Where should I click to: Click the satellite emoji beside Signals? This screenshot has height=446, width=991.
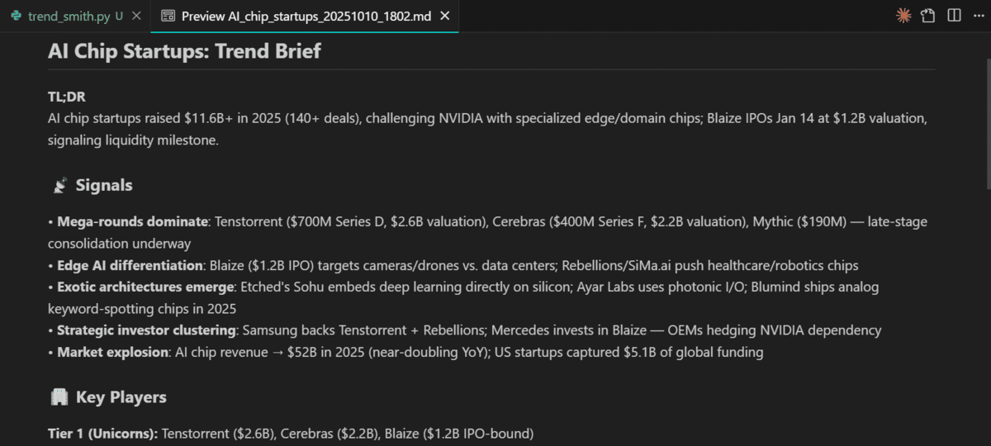pyautogui.click(x=59, y=186)
